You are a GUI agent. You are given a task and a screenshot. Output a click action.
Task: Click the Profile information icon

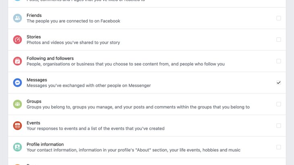17,147
